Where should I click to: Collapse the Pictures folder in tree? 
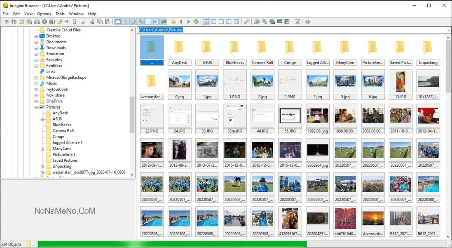(x=36, y=107)
